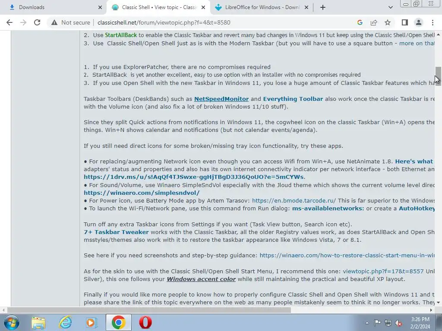Open the network tray icon
442x331 pixels.
(388, 323)
